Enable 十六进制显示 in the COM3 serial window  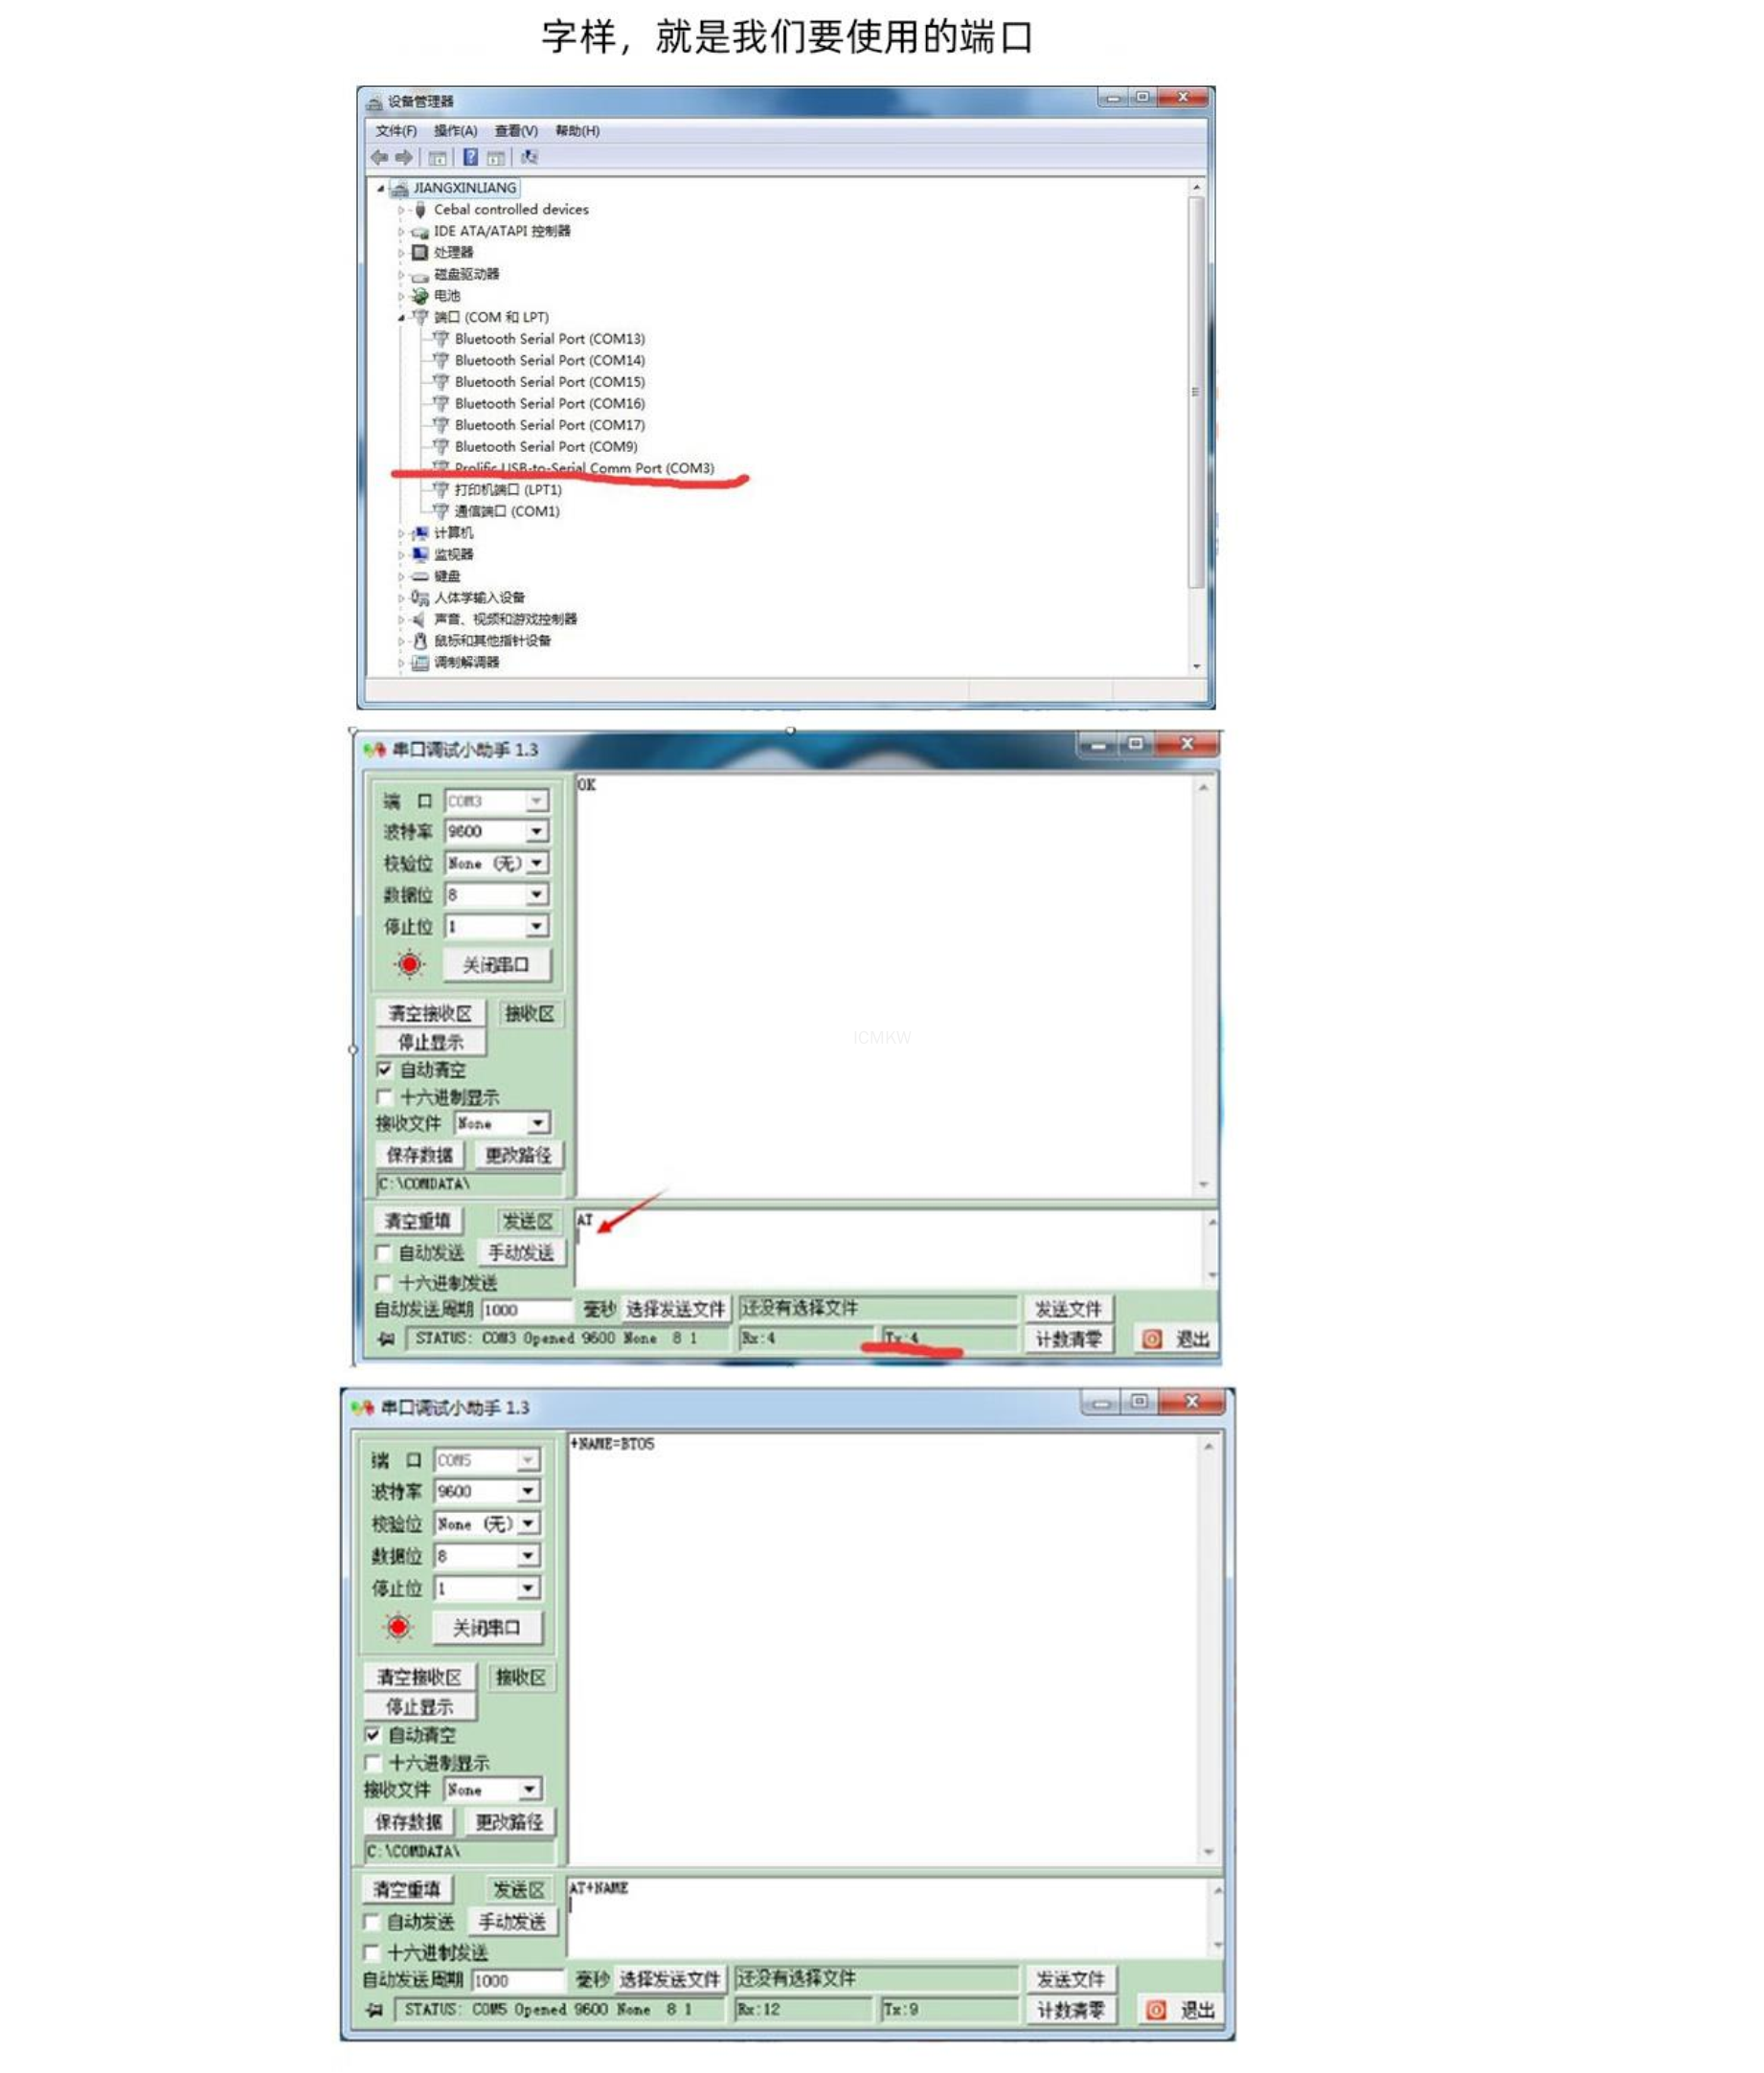(384, 1097)
